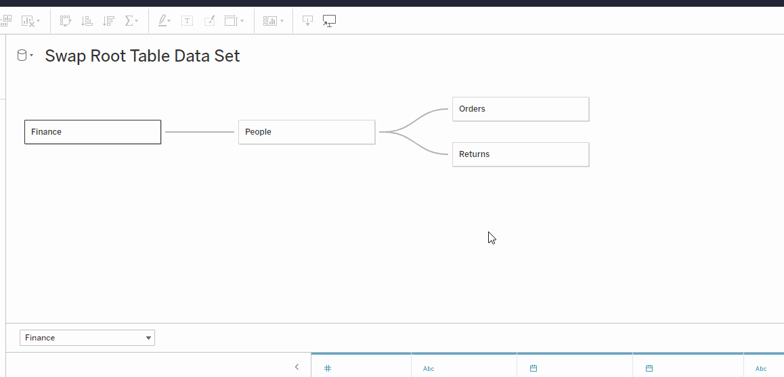
Task: Open the data source dropdown caret
Action: coord(32,56)
